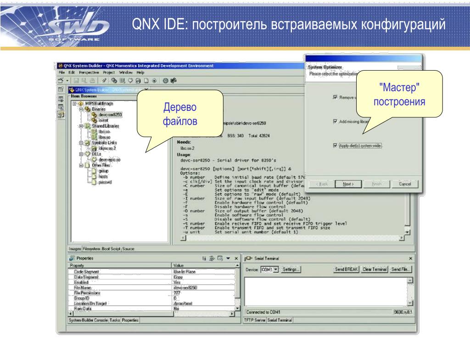Click the wand icon in the main toolbar
The height and width of the screenshot is (352, 470).
(x=104, y=81)
